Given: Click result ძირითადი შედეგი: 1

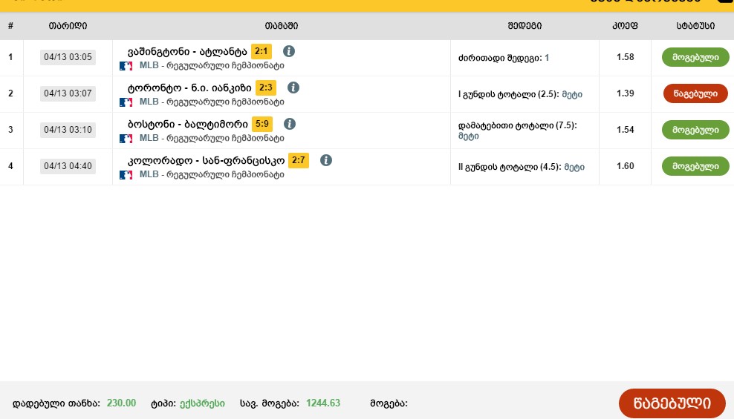Looking at the screenshot, I should 504,58.
